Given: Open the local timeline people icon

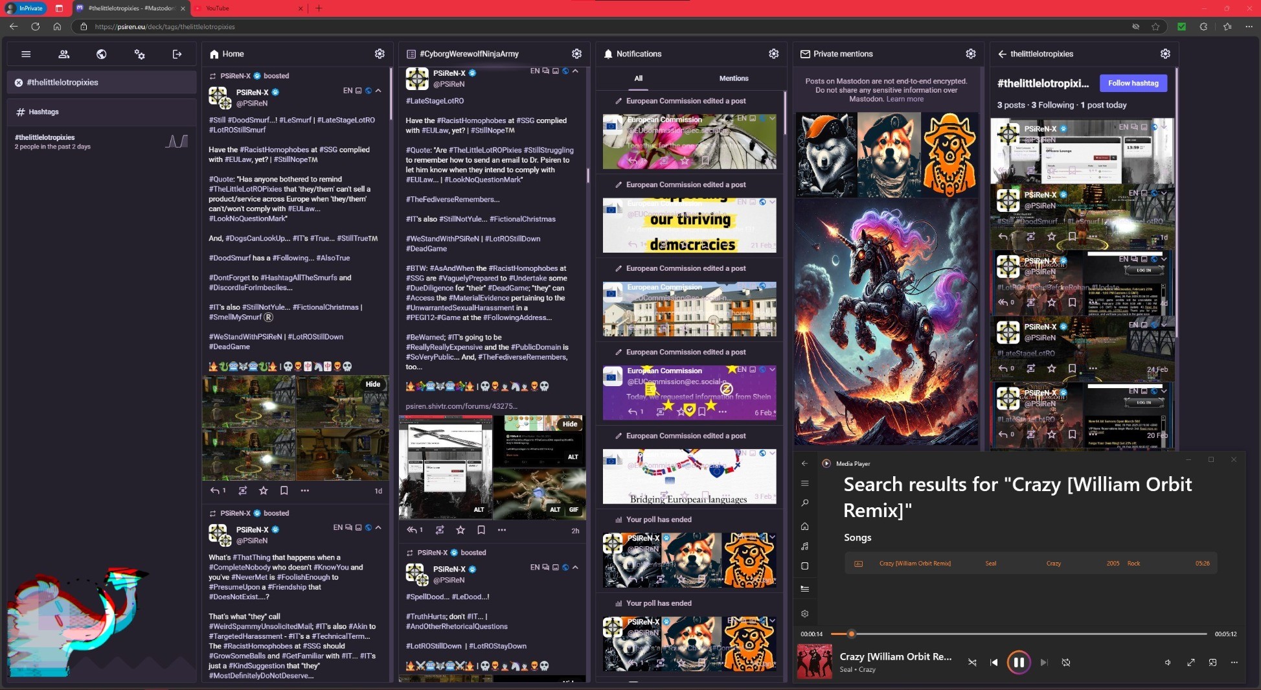Looking at the screenshot, I should 63,54.
